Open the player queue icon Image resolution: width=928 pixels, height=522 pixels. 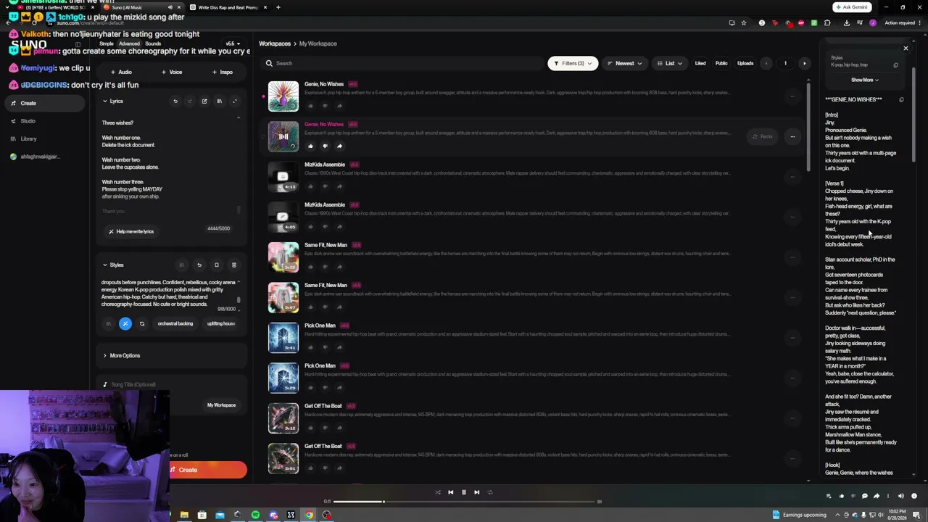click(829, 497)
